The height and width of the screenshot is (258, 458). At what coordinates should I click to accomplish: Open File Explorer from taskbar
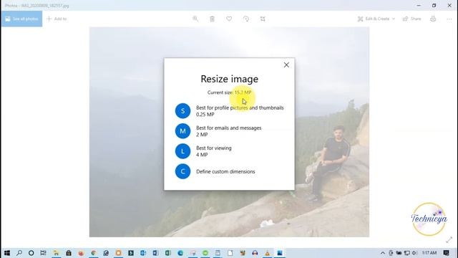click(56, 253)
